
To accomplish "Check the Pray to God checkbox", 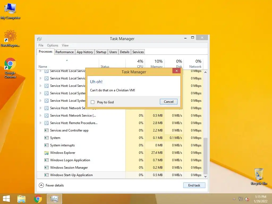I will click(x=93, y=102).
